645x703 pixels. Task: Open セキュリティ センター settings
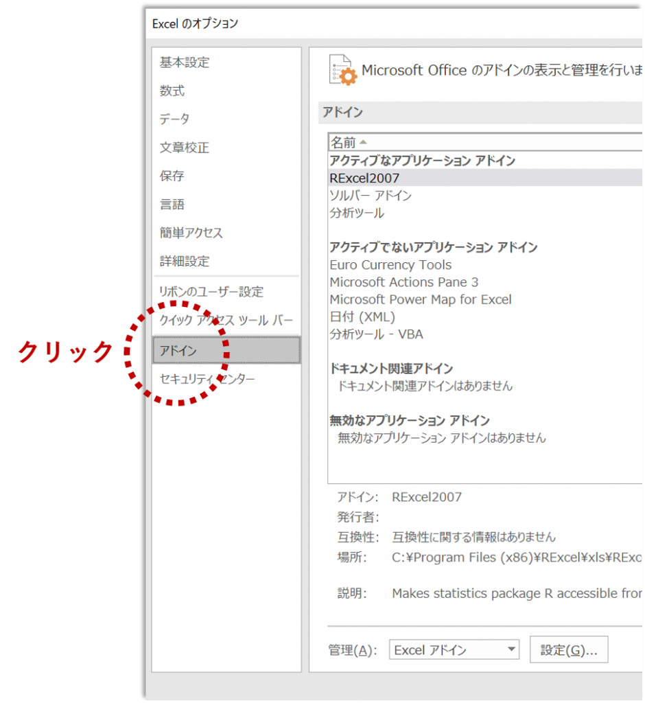[x=207, y=379]
